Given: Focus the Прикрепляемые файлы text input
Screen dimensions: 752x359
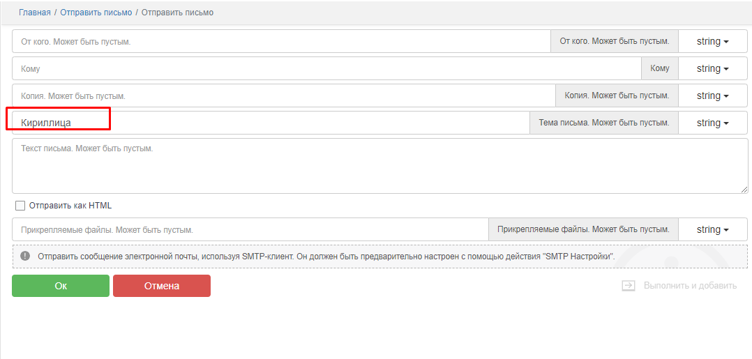Looking at the screenshot, I should coord(250,230).
